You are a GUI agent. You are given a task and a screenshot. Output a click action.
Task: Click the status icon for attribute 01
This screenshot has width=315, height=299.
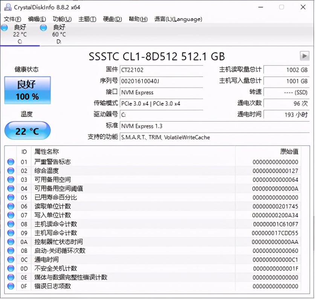pyautogui.click(x=11, y=162)
